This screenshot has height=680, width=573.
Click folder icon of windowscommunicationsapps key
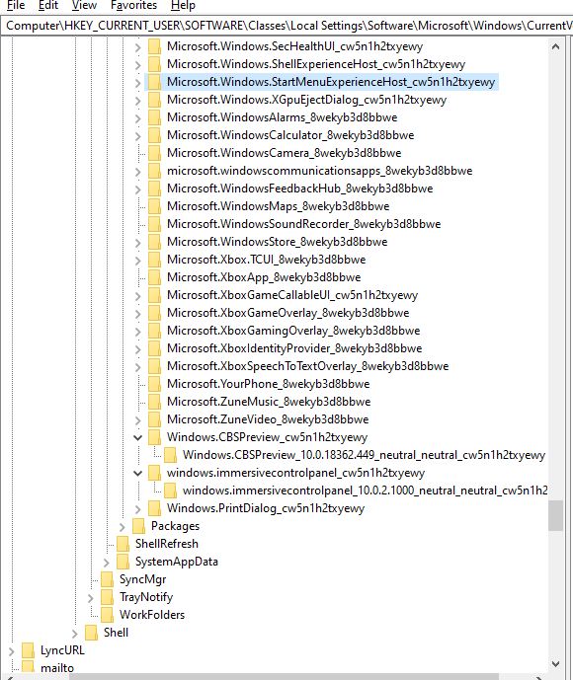(154, 171)
